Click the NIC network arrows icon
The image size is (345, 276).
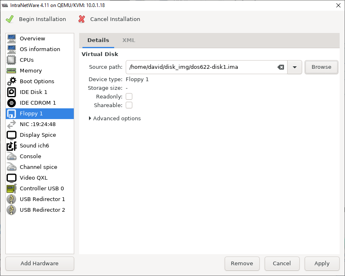(12, 124)
